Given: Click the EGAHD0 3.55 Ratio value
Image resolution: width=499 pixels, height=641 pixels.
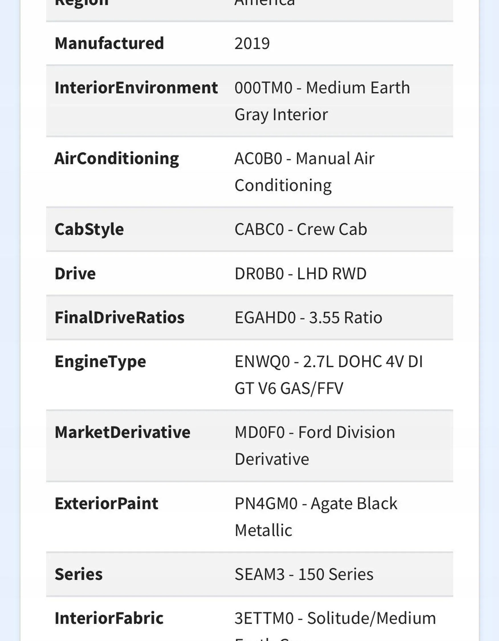Looking at the screenshot, I should pyautogui.click(x=308, y=318).
